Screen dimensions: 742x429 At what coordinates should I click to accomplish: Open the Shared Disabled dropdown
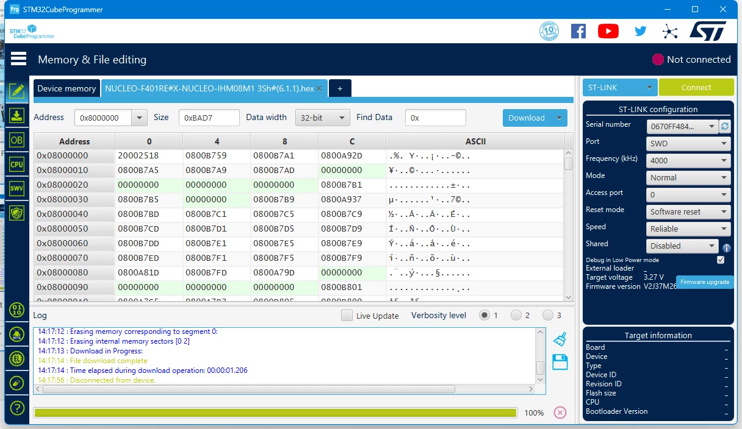[683, 246]
